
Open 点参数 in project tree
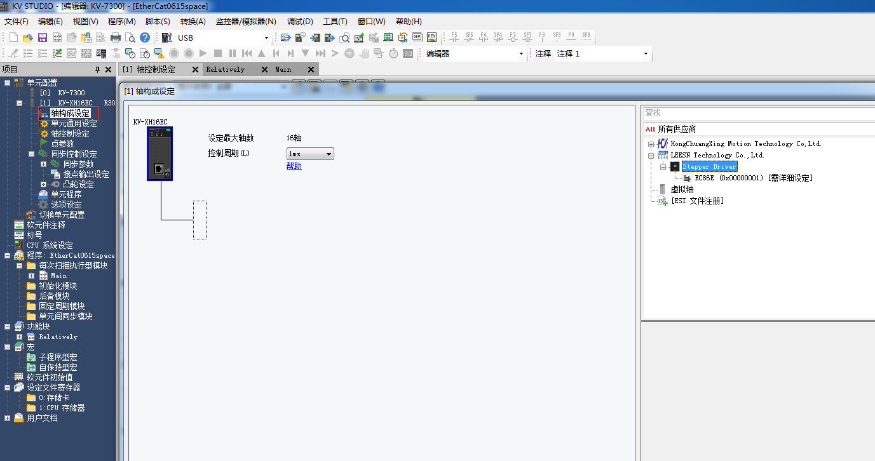point(62,144)
